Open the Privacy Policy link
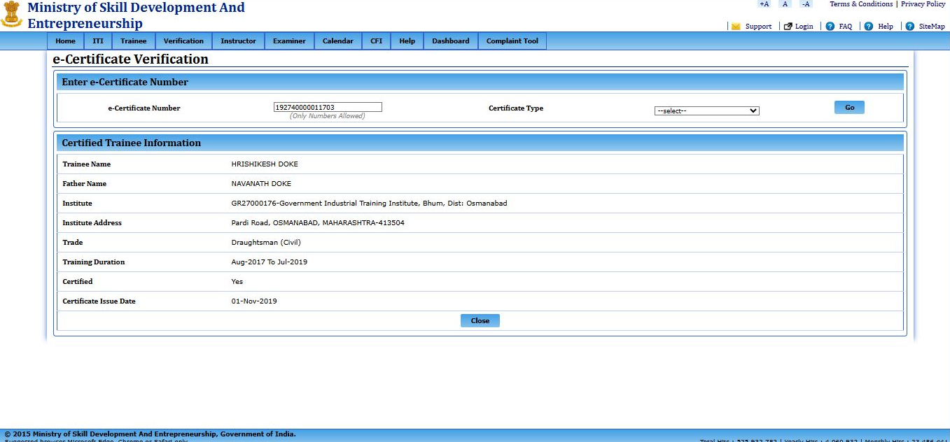This screenshot has height=442, width=950. (923, 4)
